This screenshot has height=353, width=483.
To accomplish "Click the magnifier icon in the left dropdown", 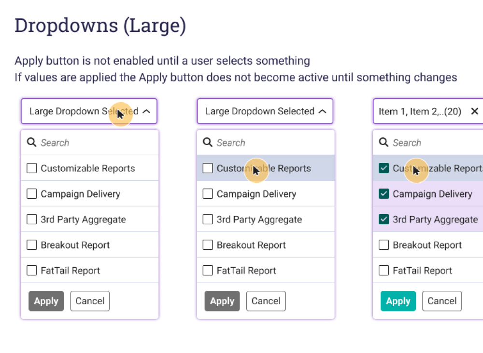I will 32,142.
